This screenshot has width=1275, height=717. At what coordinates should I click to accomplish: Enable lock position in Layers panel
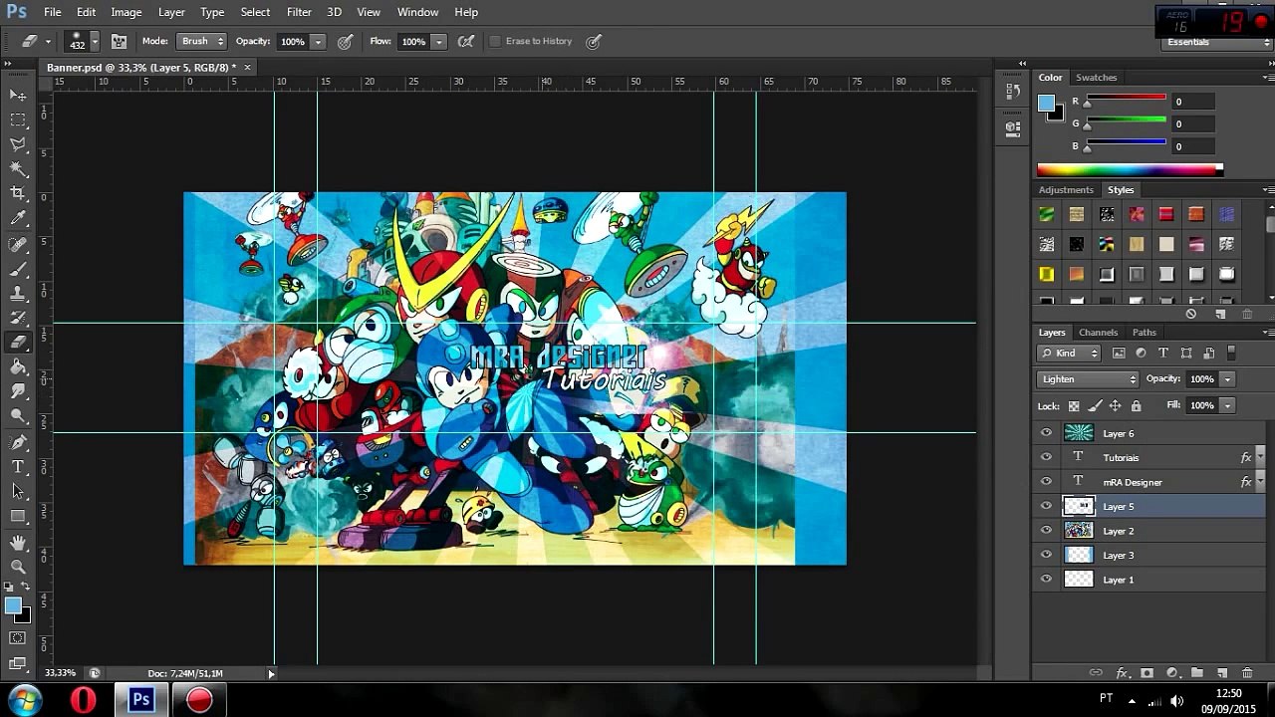pyautogui.click(x=1115, y=405)
